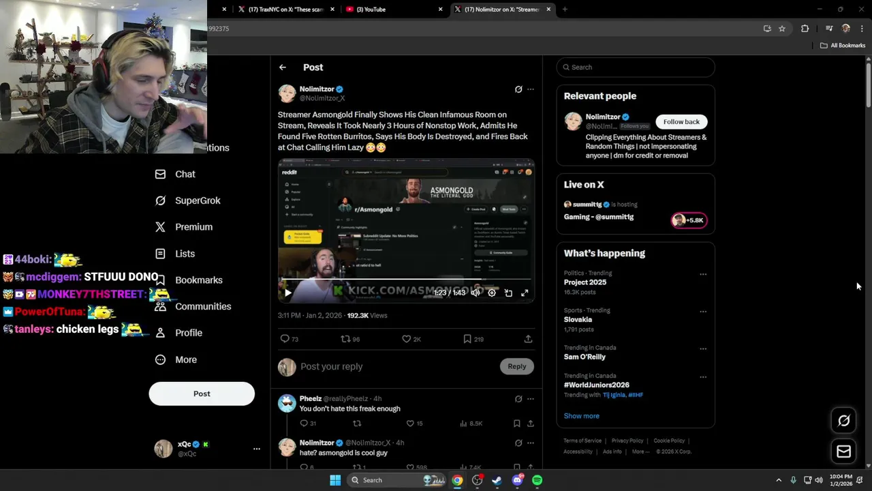
Task: Open Grok icon on Pheelz comment
Action: pyautogui.click(x=518, y=399)
